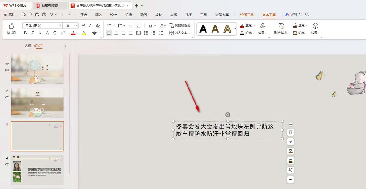Toggle bold formatting on the text
The height and width of the screenshot is (189, 366).
tap(25, 33)
